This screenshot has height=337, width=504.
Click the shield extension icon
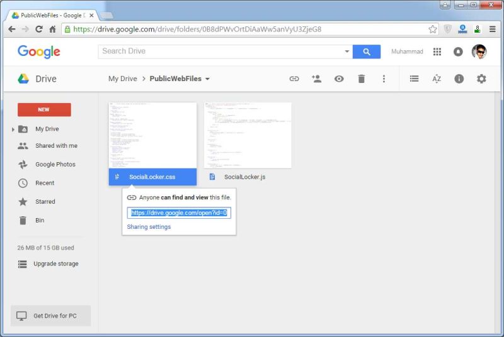pos(447,29)
